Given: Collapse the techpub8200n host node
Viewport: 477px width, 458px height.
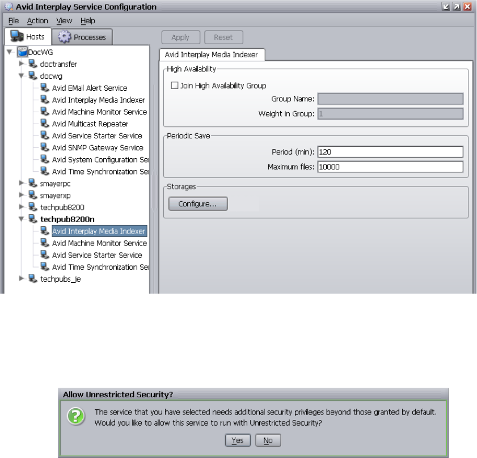Looking at the screenshot, I should point(22,219).
